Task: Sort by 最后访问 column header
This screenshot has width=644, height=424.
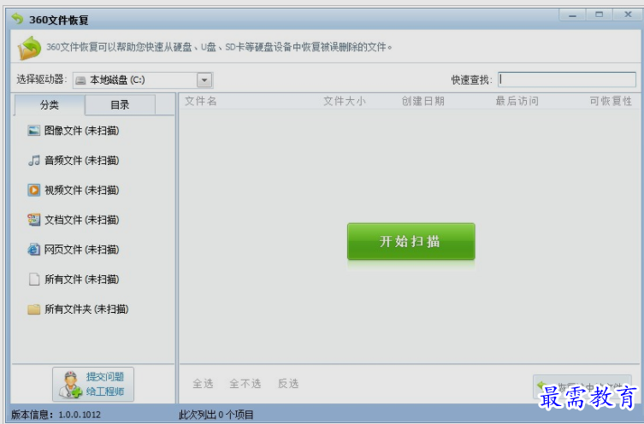Action: point(517,101)
